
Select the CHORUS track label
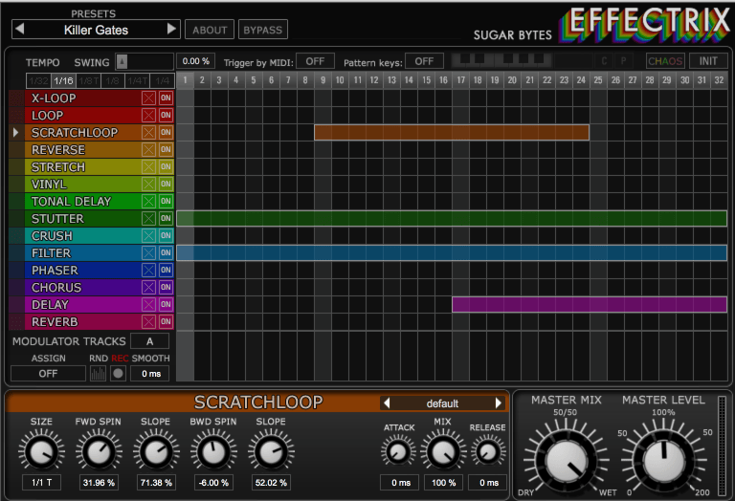pyautogui.click(x=56, y=288)
